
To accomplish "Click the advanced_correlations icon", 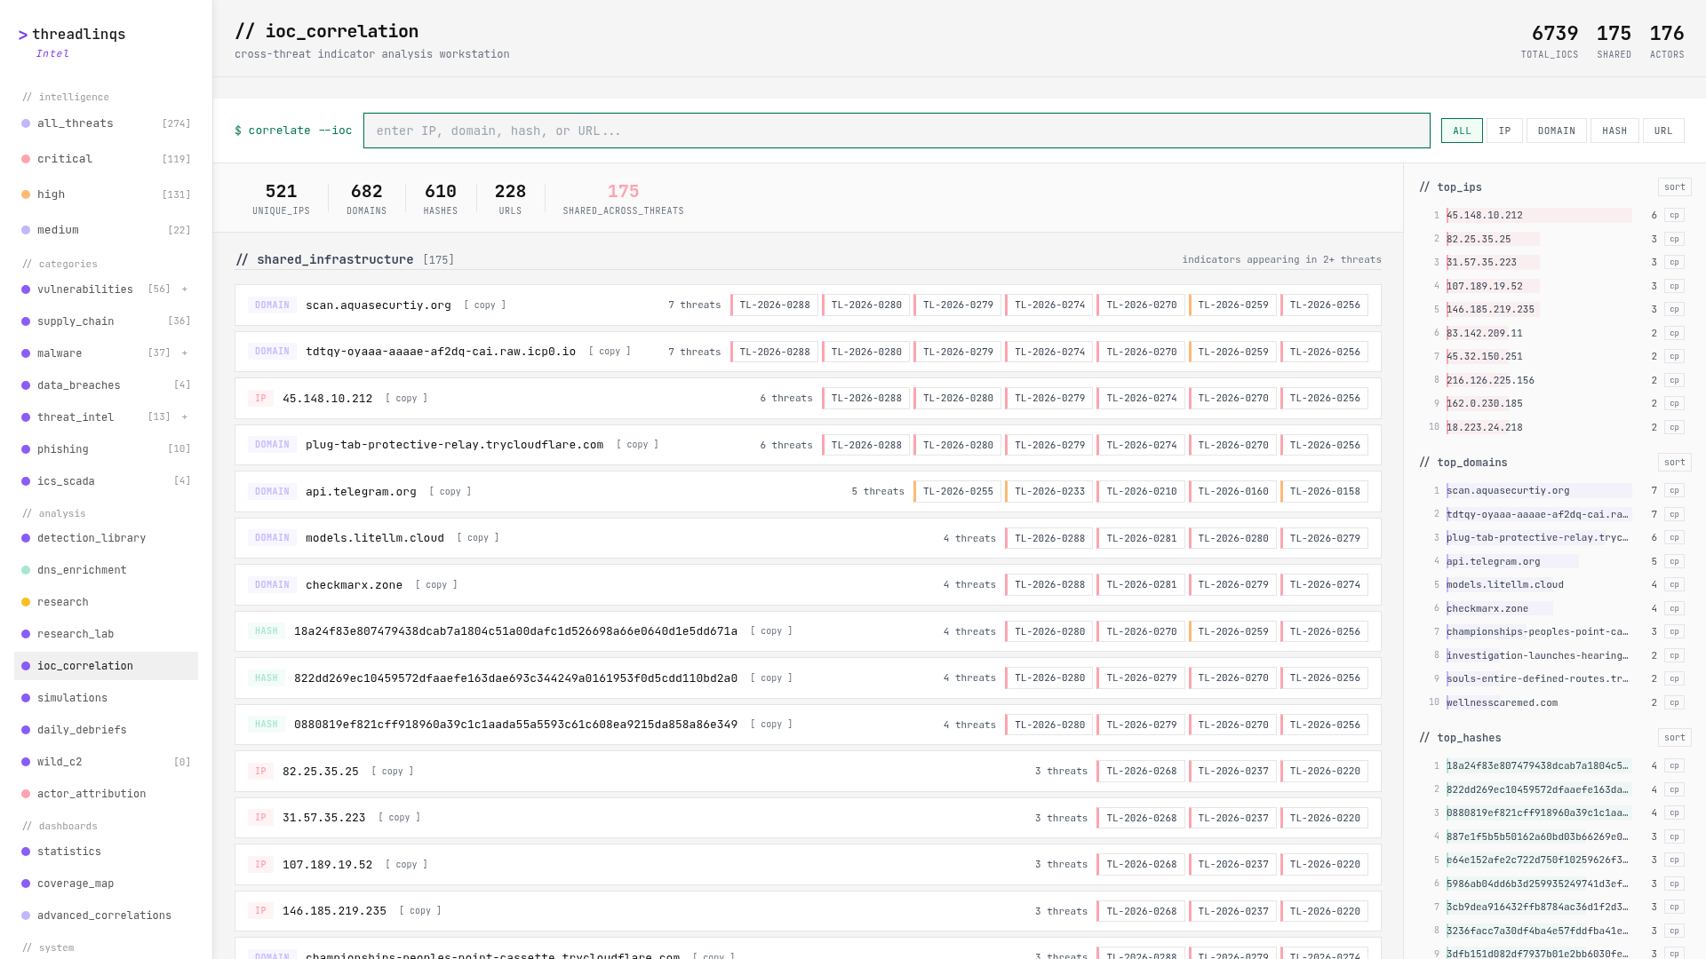I will click(x=25, y=915).
